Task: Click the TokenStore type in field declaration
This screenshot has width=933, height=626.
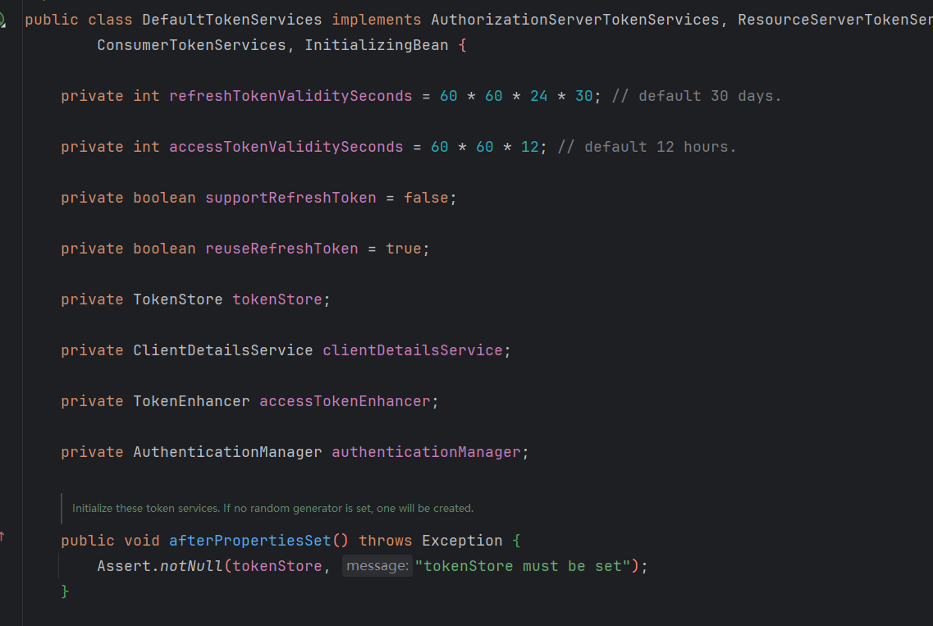Action: (177, 299)
